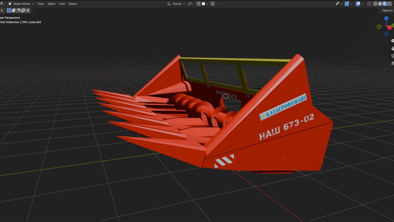Expand the snapping options arrow
This screenshot has width=394, height=222.
(x=207, y=4)
